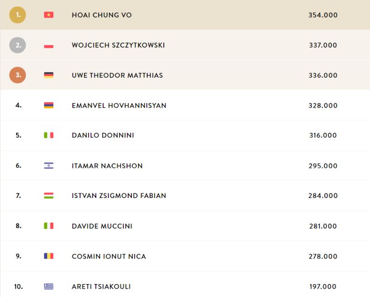This screenshot has width=370, height=297.
Task: Click the Italian flag beside Davide Muccini
Action: pyautogui.click(x=49, y=226)
